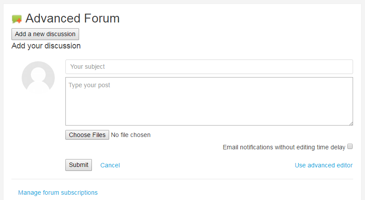
Task: Click the 'Email notifications without editing time delay' label
Action: click(x=284, y=147)
